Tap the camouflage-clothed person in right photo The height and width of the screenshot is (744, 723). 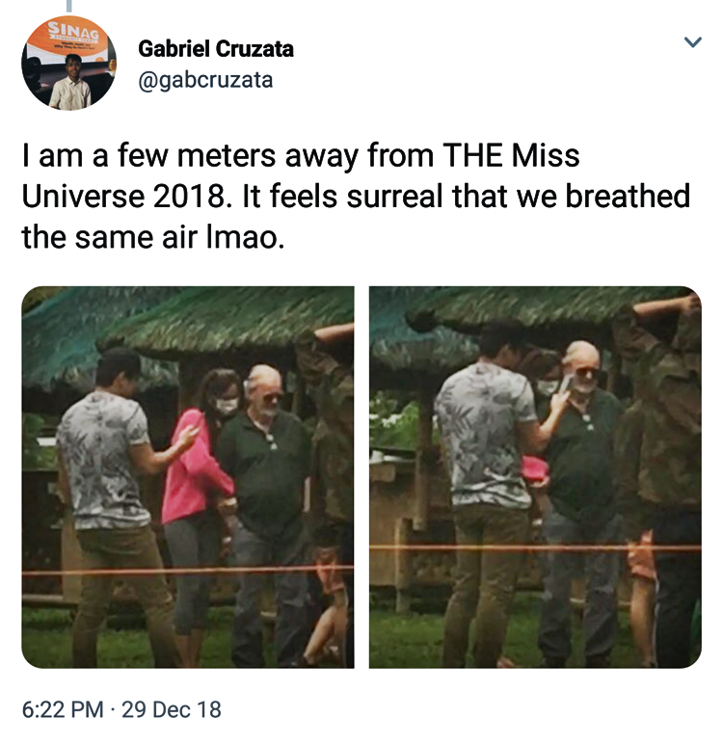pyautogui.click(x=662, y=474)
